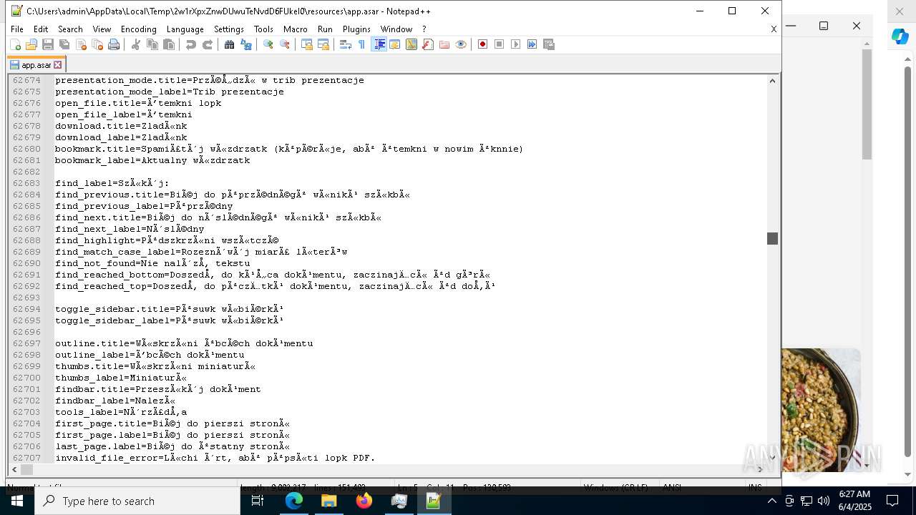Click the Playback macro icon
The image size is (916, 515).
click(x=516, y=44)
